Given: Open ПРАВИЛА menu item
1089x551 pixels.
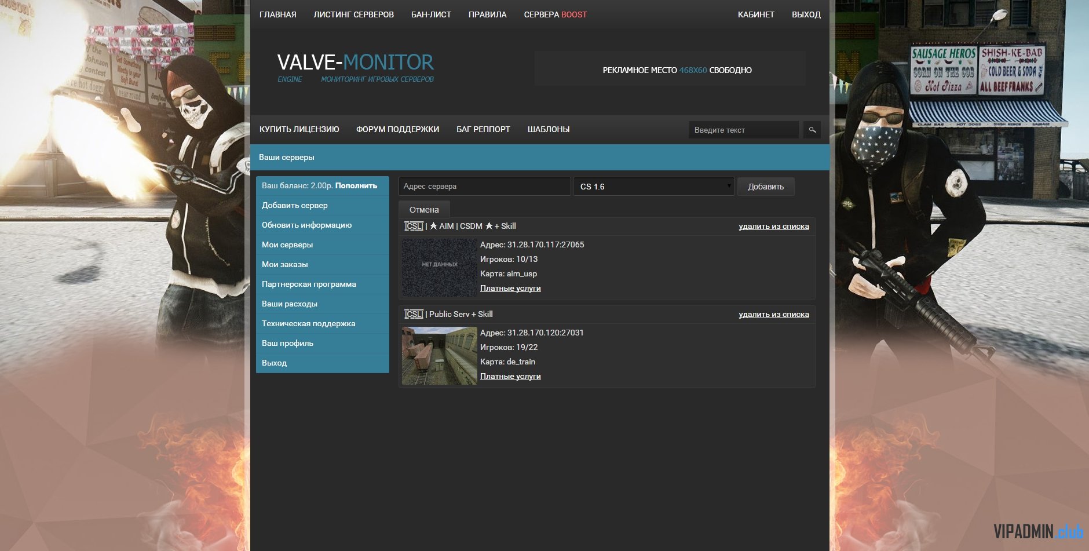Looking at the screenshot, I should 487,14.
